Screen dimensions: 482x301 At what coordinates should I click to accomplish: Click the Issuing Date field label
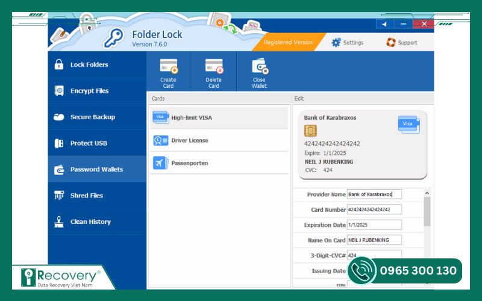(328, 270)
